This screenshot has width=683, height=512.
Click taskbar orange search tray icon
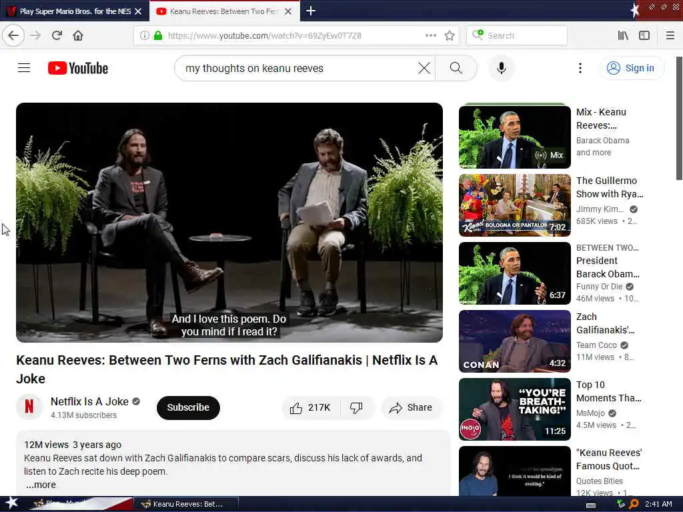pyautogui.click(x=634, y=504)
